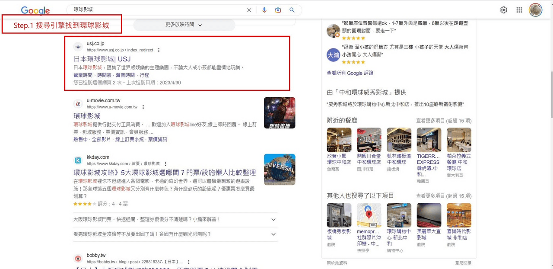The height and width of the screenshot is (269, 553).
Task: Open Google Lens image search icon
Action: click(278, 10)
